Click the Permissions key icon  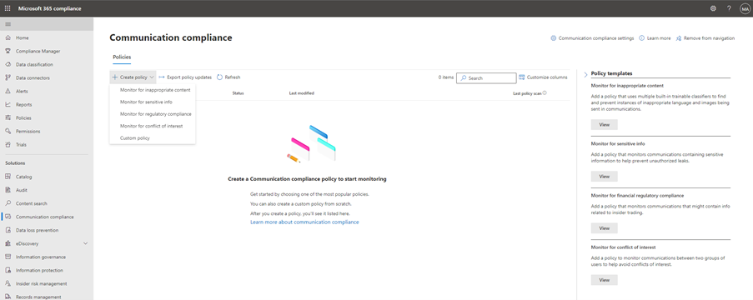[8, 131]
